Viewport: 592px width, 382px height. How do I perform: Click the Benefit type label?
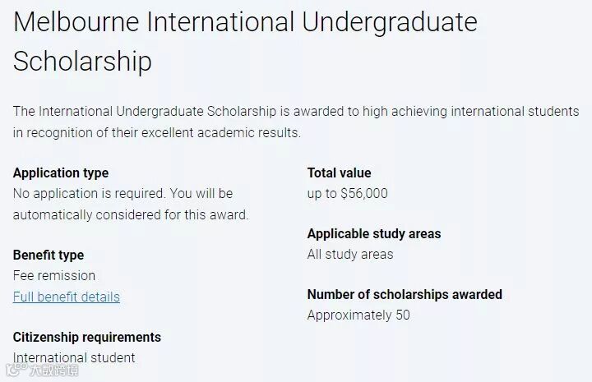coord(49,255)
